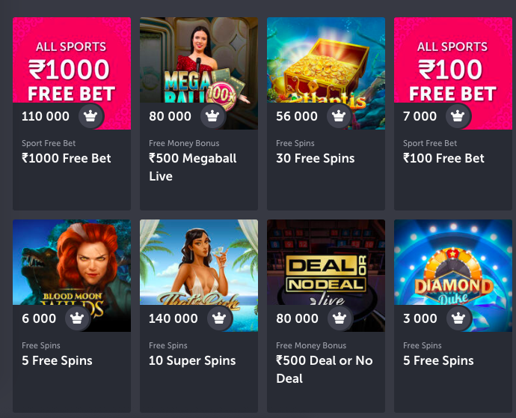This screenshot has height=418, width=516.
Task: Click crown icon on Blood Moon Wilds card
Action: (x=78, y=318)
